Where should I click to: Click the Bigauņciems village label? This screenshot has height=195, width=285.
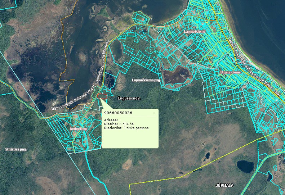click(230, 72)
